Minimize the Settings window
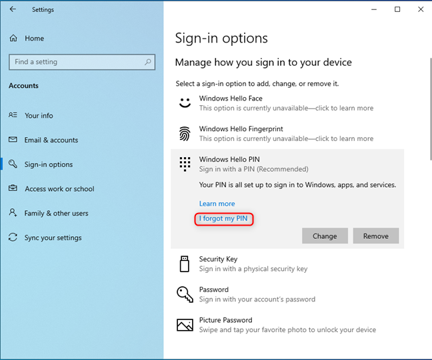 (374, 9)
